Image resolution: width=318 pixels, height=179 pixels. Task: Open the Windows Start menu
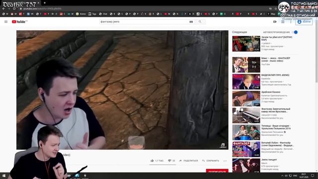[4, 176]
